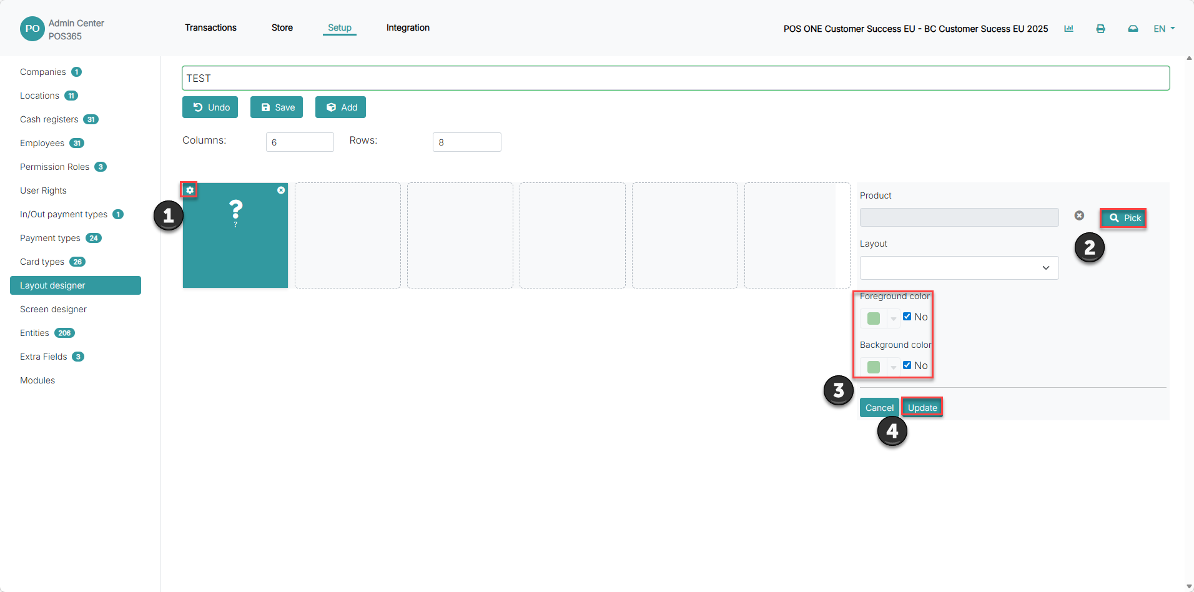The width and height of the screenshot is (1194, 592).
Task: Open the Foreground color swatch
Action: [874, 318]
